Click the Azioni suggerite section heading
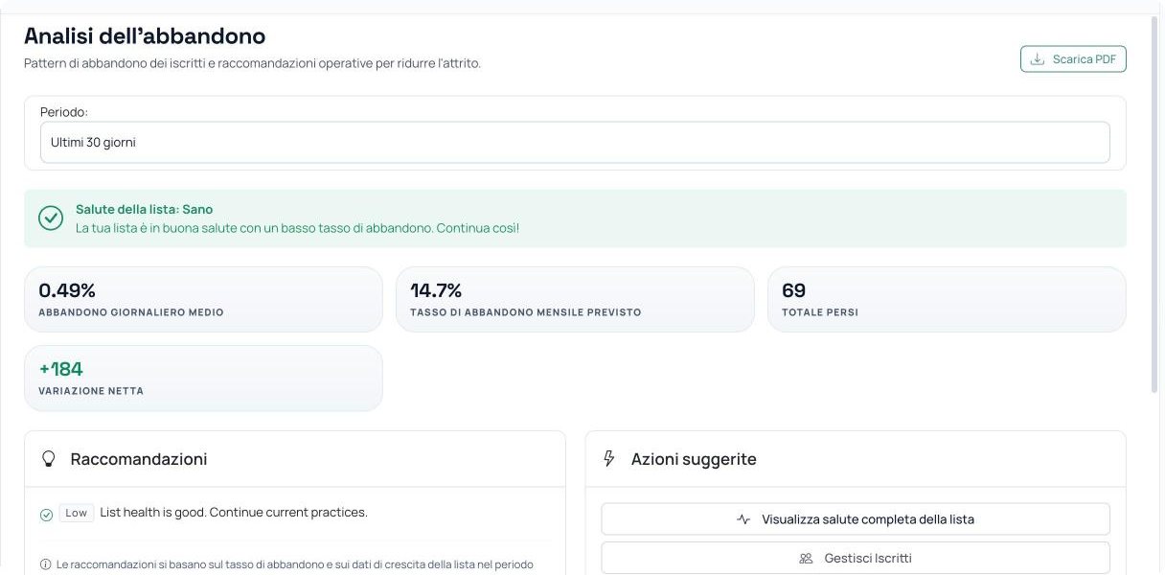Screen dimensions: 1165x575 694,459
